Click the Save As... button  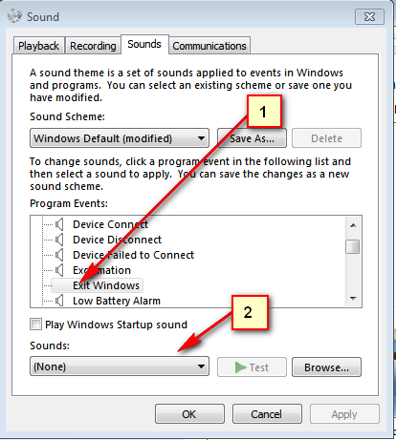tap(252, 138)
